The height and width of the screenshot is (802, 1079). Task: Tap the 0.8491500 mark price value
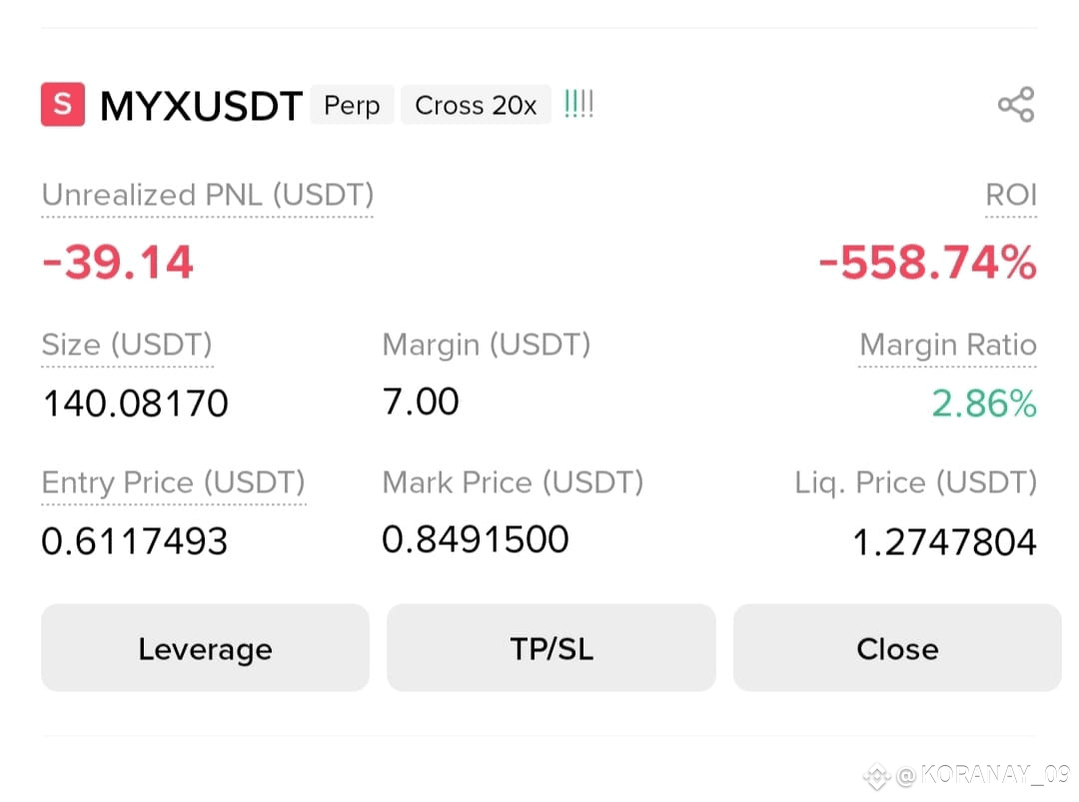pyautogui.click(x=476, y=539)
